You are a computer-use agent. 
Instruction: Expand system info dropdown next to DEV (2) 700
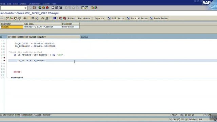pyautogui.click(x=186, y=119)
